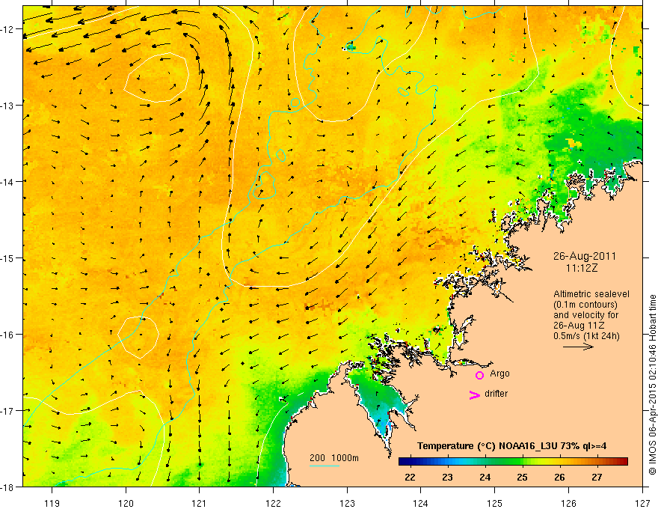Click the colorbar tick label 26
Image resolution: width=658 pixels, height=509 pixels.
pyautogui.click(x=559, y=477)
